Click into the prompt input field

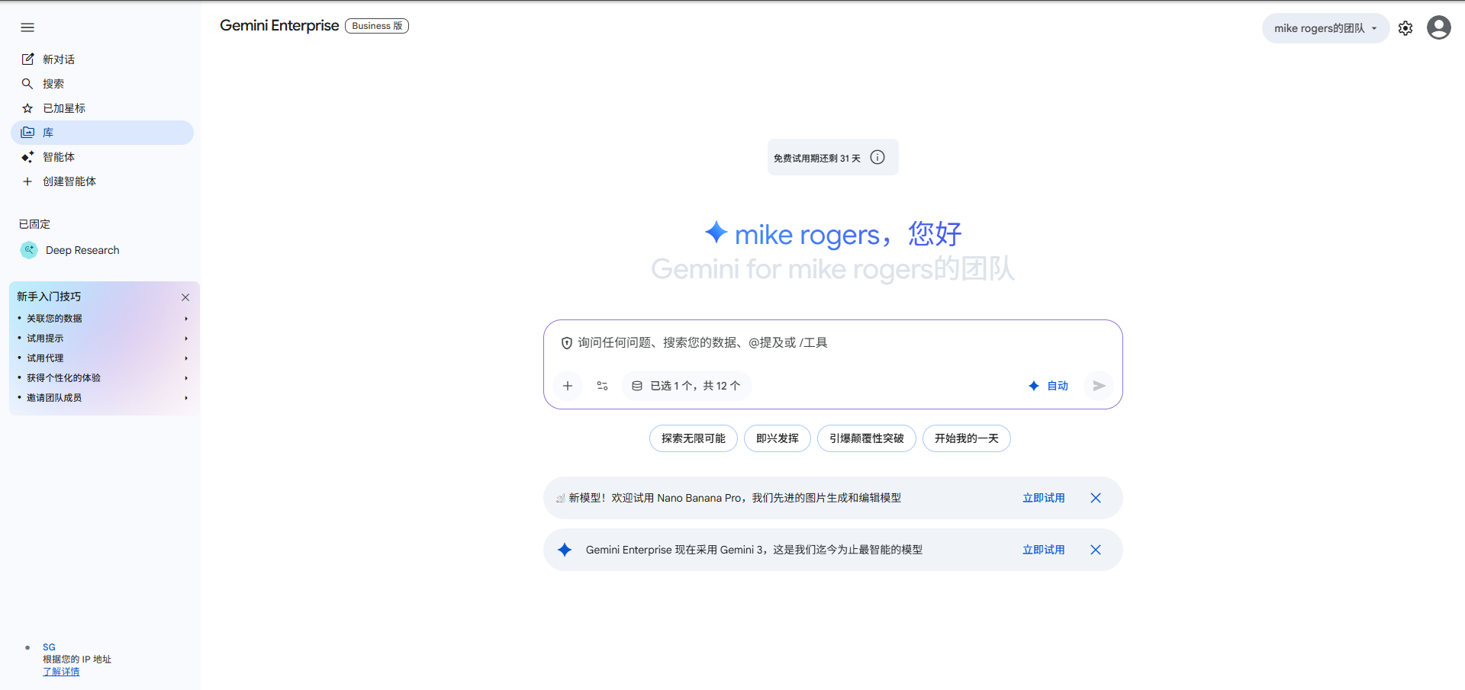click(x=832, y=343)
